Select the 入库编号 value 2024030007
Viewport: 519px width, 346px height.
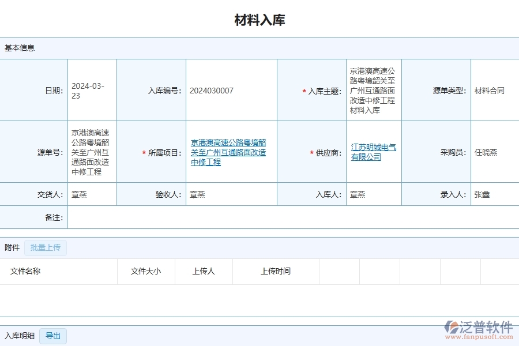211,90
